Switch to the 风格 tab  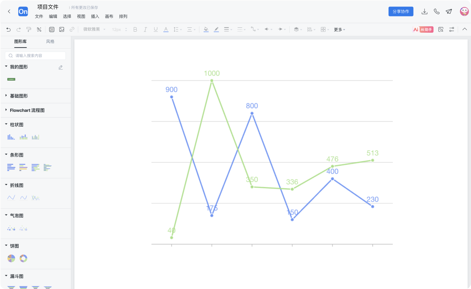(50, 41)
